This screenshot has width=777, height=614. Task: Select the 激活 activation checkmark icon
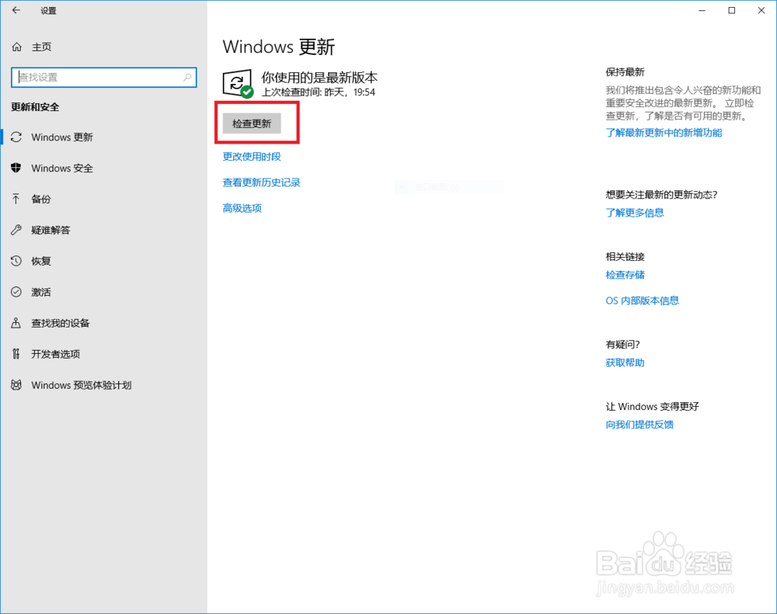click(16, 292)
